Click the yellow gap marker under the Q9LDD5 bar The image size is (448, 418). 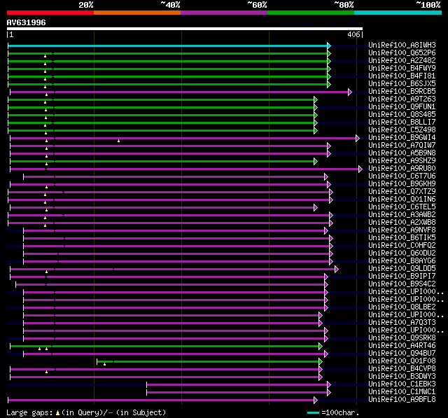[47, 272]
